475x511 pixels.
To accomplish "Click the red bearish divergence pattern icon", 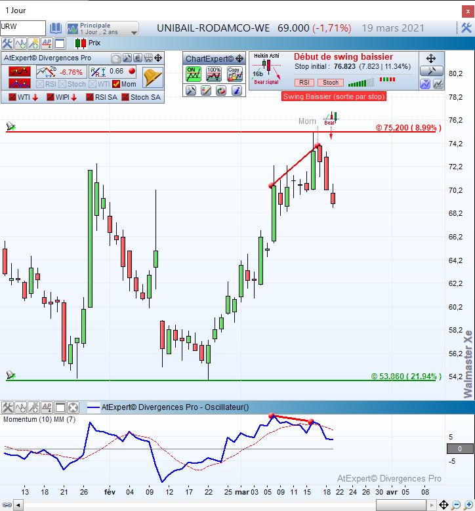I will [x=20, y=72].
